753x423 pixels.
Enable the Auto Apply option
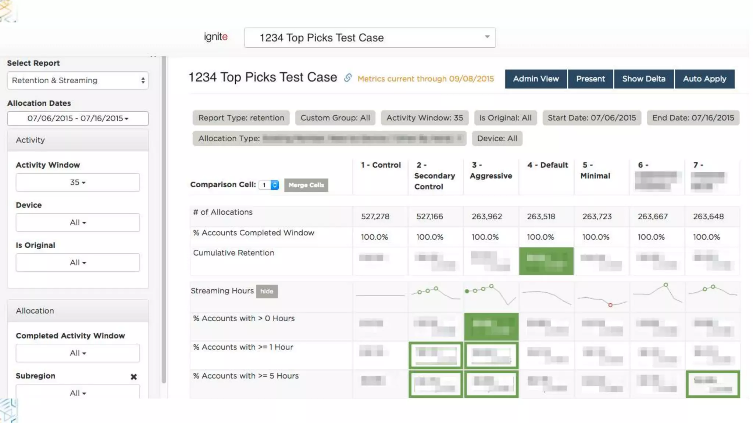(704, 79)
